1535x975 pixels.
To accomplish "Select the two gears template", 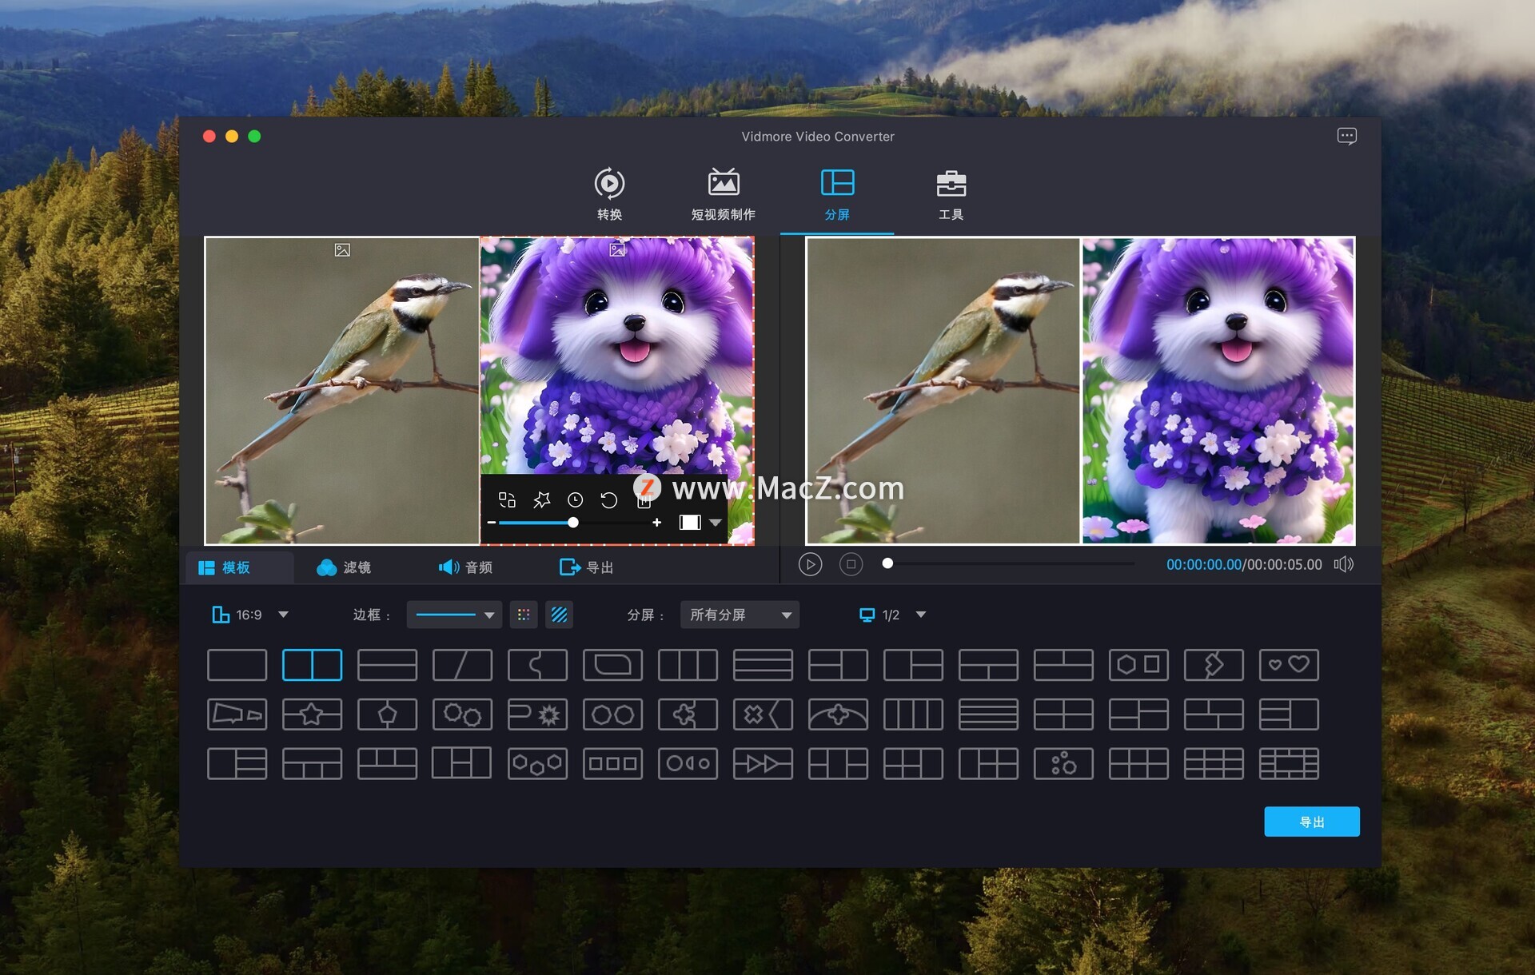I will tap(462, 714).
